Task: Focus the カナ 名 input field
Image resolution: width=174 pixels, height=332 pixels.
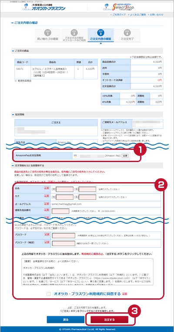Action: tap(87, 197)
